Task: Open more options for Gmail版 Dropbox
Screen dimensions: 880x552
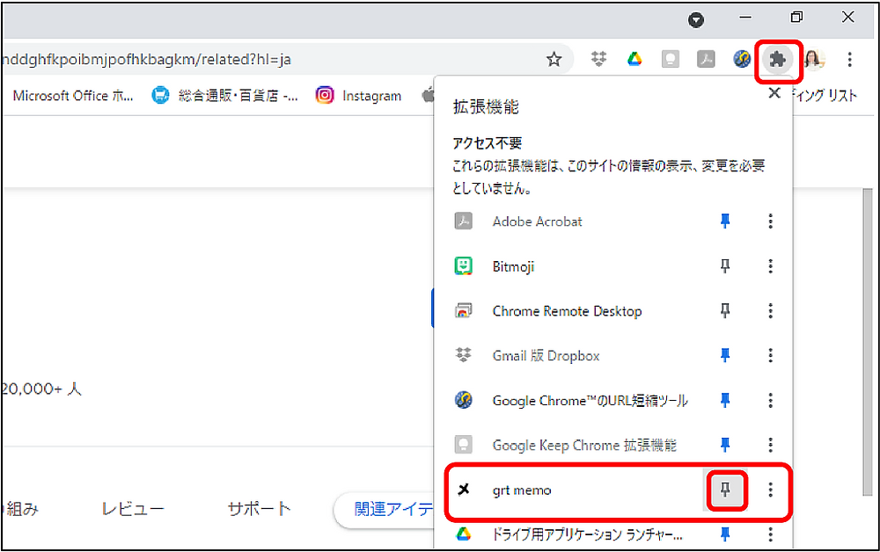Action: [771, 355]
